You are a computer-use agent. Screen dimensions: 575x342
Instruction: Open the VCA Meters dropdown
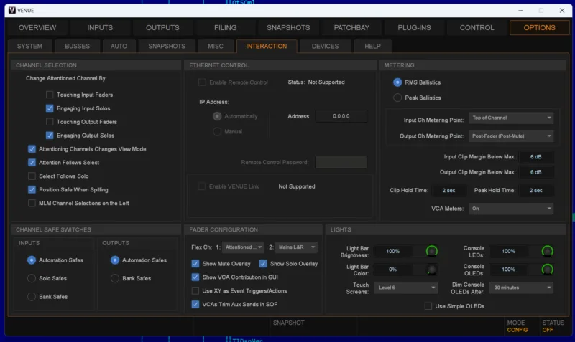click(x=511, y=209)
